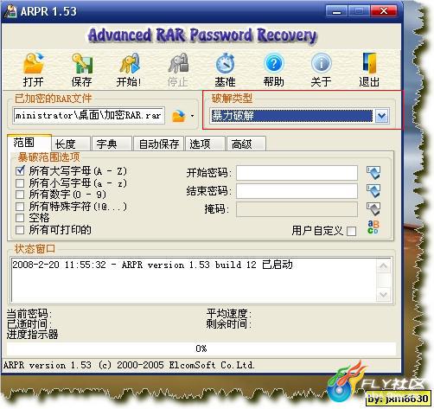
Task: Open custom charset editor aBcD icon
Action: [373, 227]
